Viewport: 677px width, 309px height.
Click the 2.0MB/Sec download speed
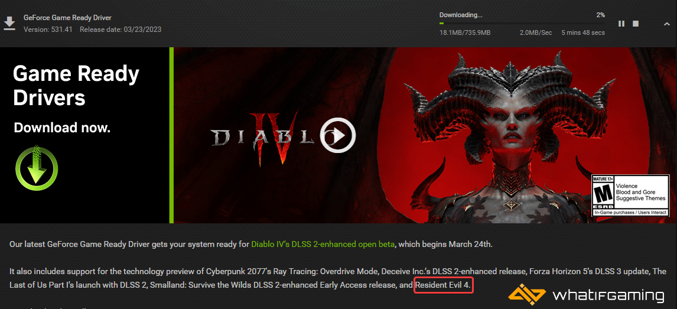536,33
